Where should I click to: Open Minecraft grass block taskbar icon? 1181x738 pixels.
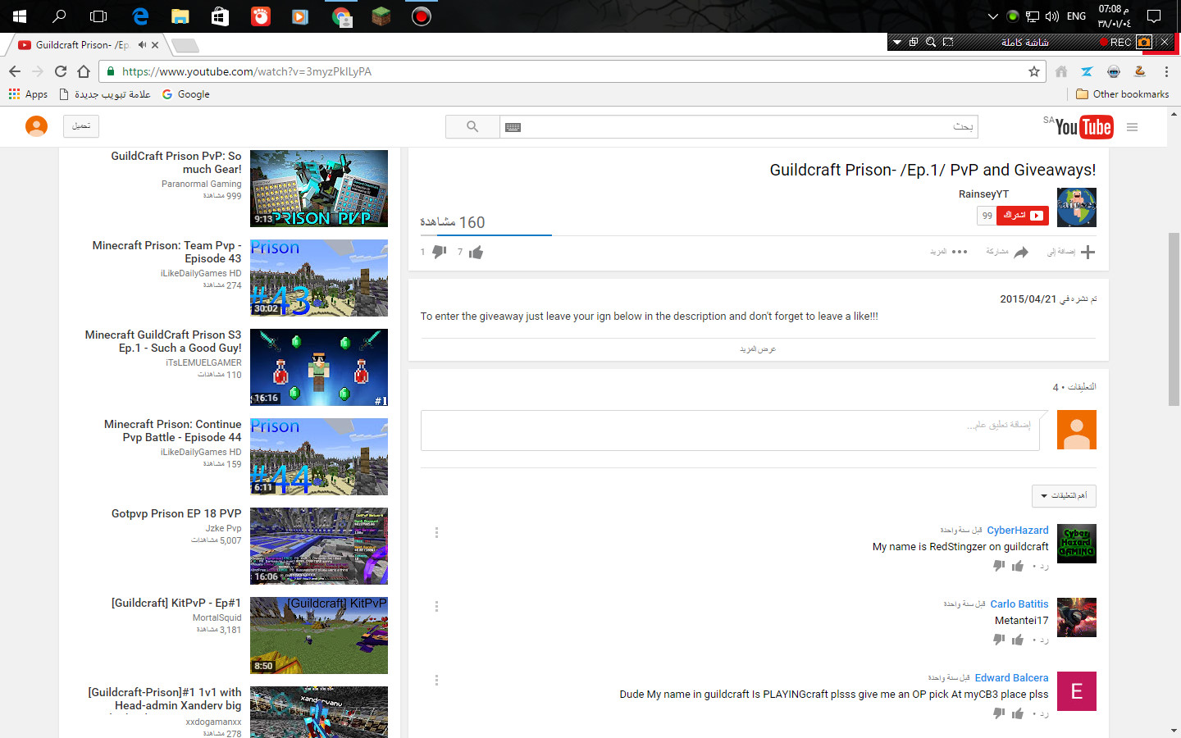pyautogui.click(x=381, y=16)
